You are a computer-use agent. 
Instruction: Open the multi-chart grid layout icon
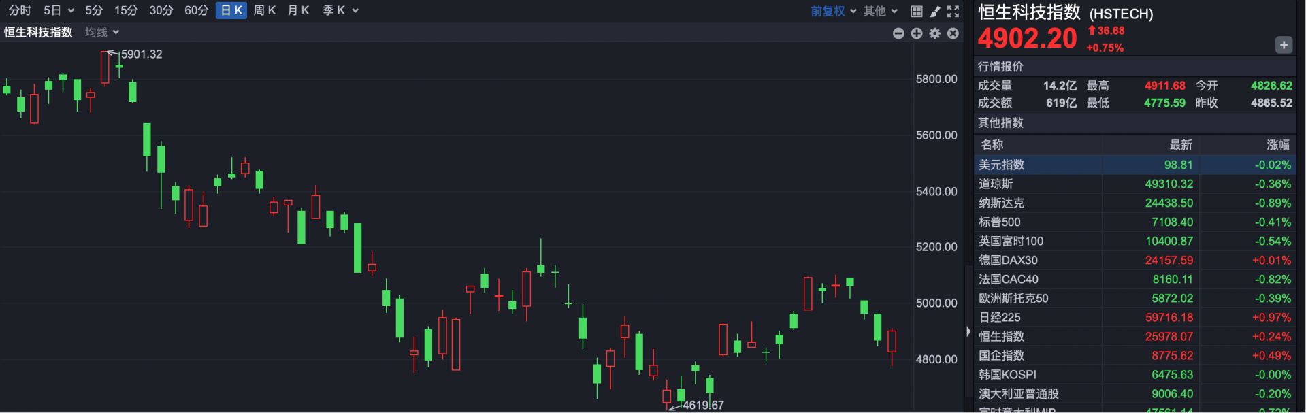coord(917,11)
